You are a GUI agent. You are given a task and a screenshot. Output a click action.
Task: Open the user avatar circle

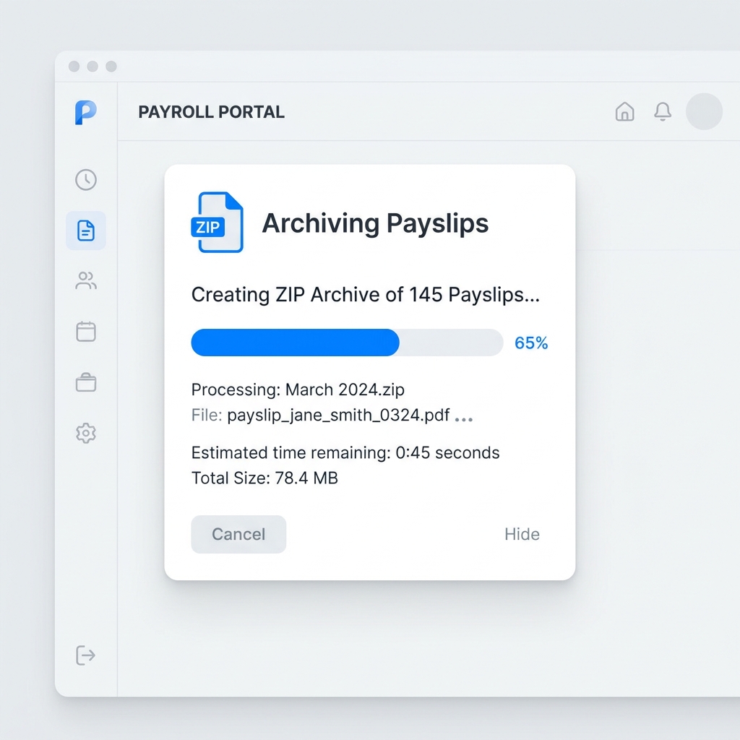point(704,111)
